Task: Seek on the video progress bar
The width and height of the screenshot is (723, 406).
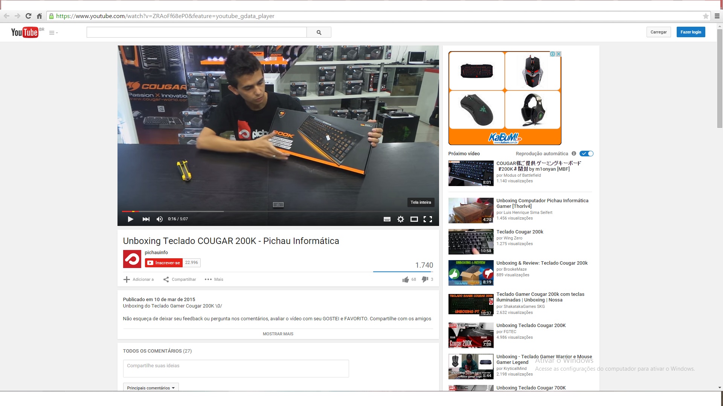Action: [x=278, y=211]
